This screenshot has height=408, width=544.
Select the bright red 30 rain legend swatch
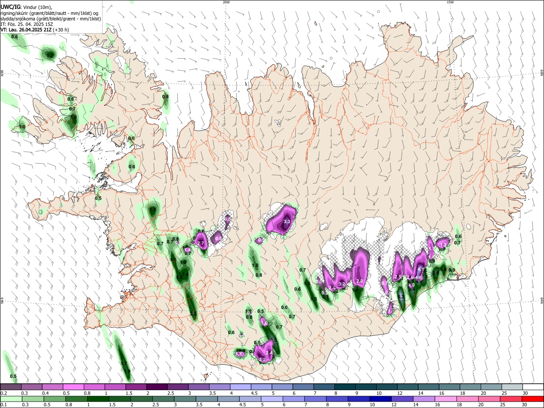tap(533, 399)
